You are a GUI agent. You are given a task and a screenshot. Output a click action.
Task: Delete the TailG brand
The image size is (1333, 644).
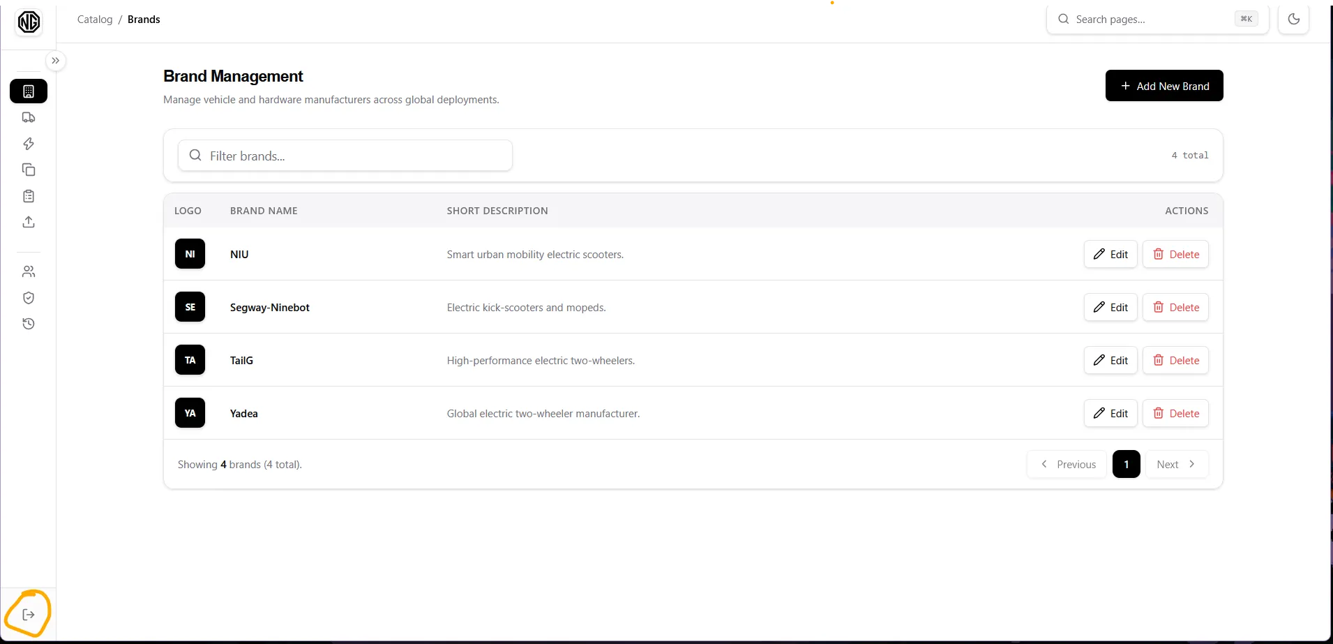pos(1175,360)
